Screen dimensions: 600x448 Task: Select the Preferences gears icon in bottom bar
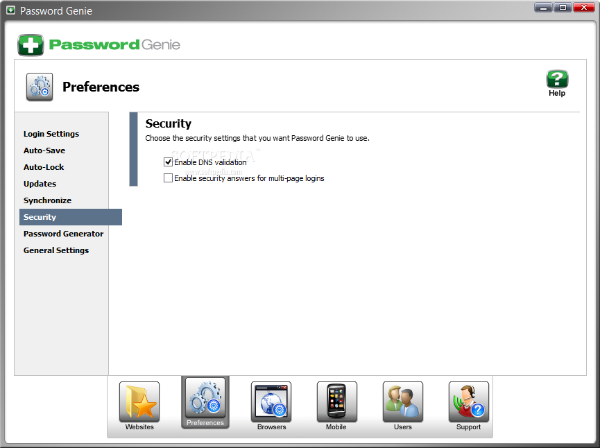(205, 397)
